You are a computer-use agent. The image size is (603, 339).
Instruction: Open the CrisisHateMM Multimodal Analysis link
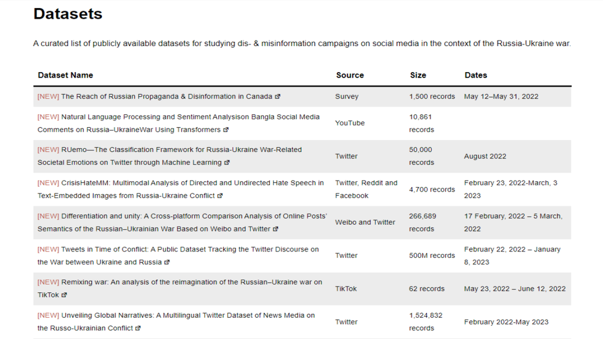(x=192, y=183)
